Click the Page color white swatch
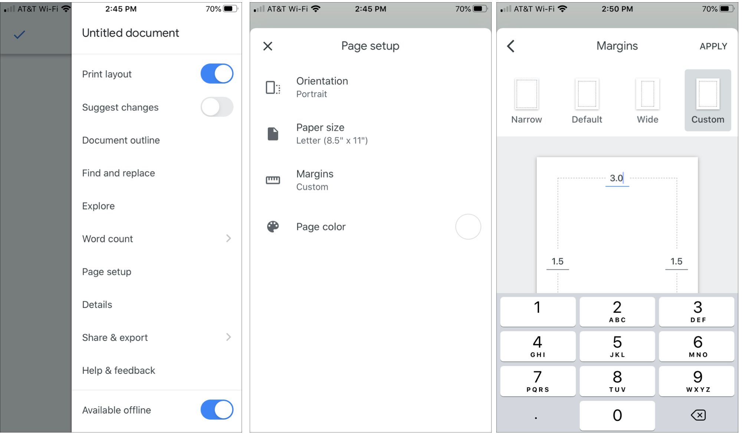This screenshot has width=742, height=434. click(468, 226)
